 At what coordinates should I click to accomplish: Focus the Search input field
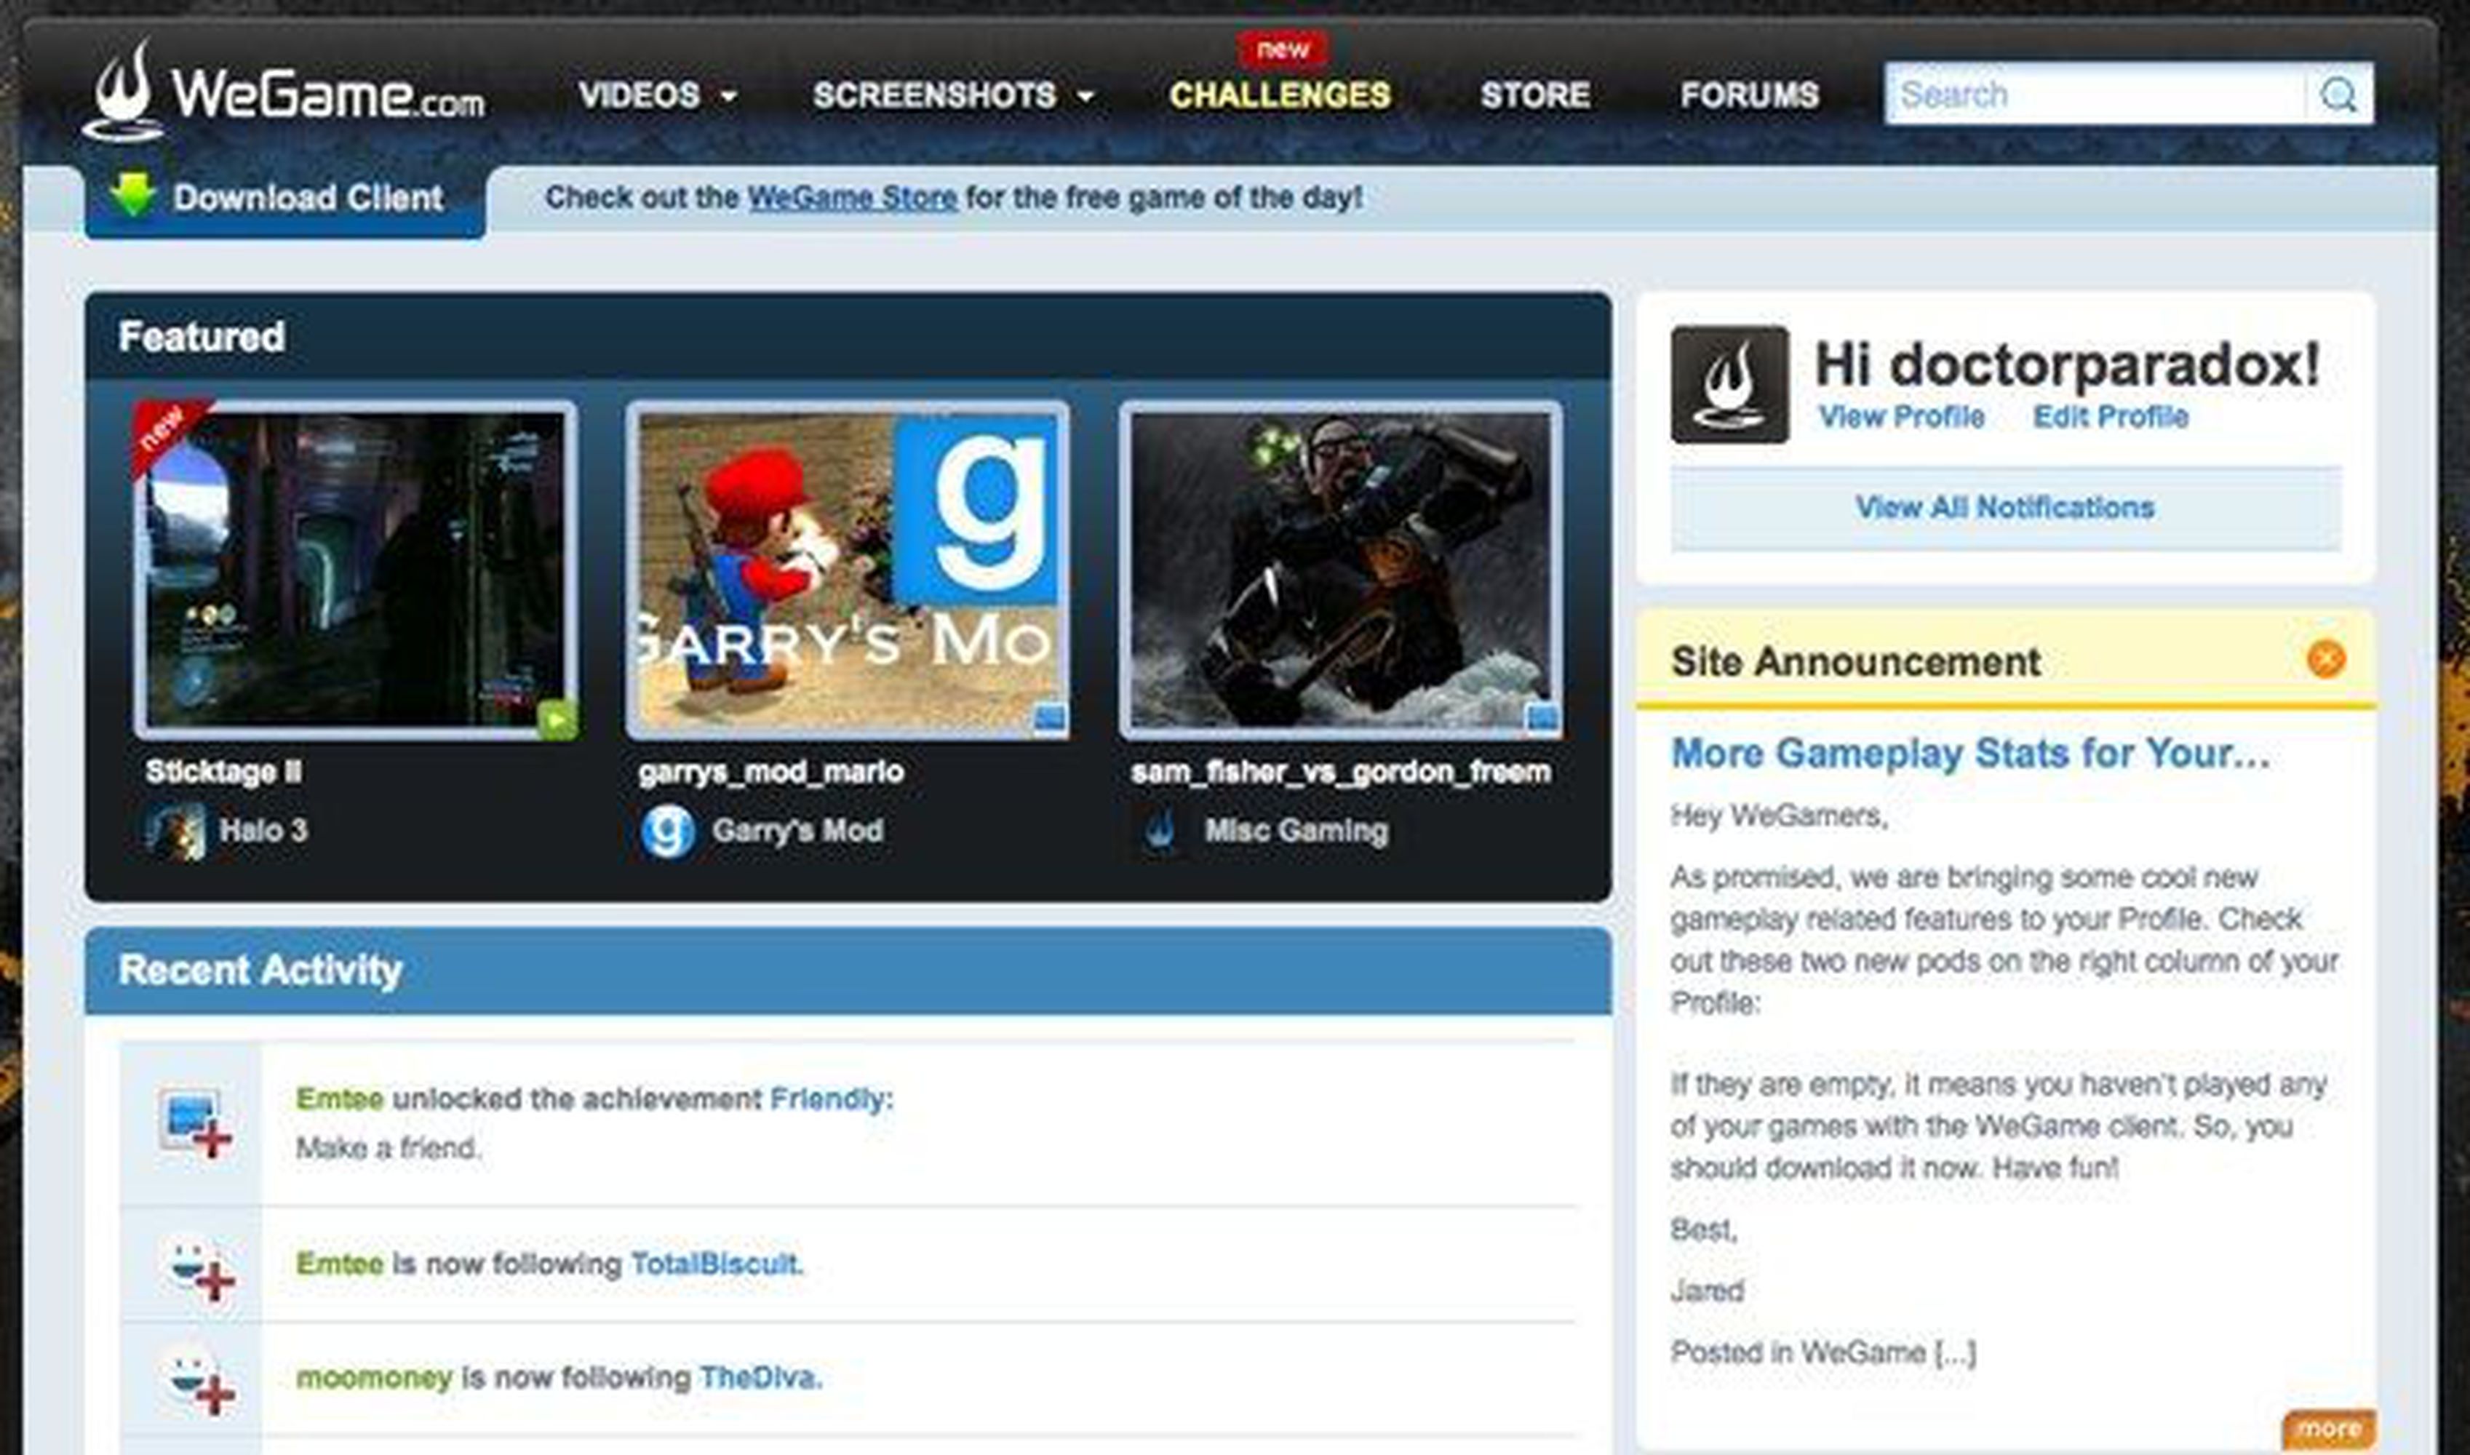[x=2095, y=95]
